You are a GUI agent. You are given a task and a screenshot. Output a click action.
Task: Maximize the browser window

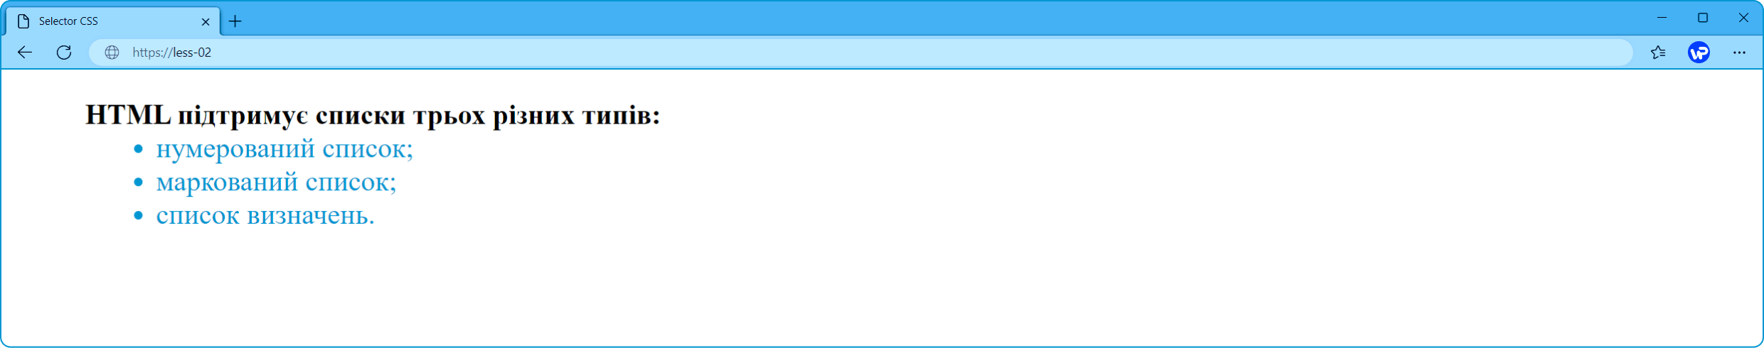click(1702, 18)
